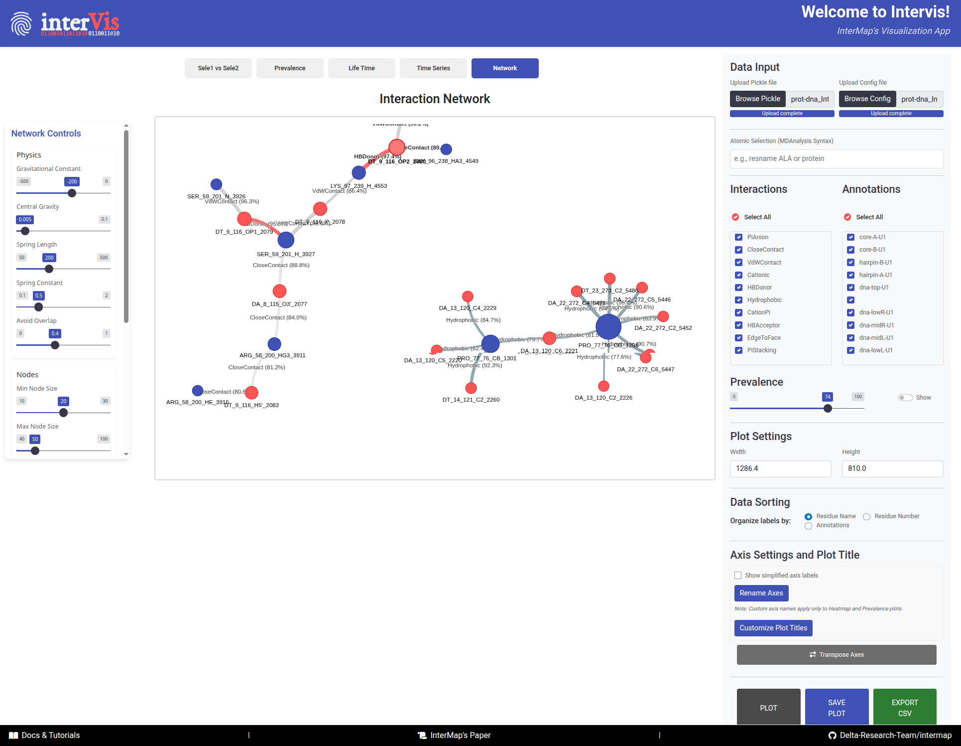Uncheck the PiAnion interaction checkbox
The width and height of the screenshot is (961, 746).
pyautogui.click(x=739, y=237)
